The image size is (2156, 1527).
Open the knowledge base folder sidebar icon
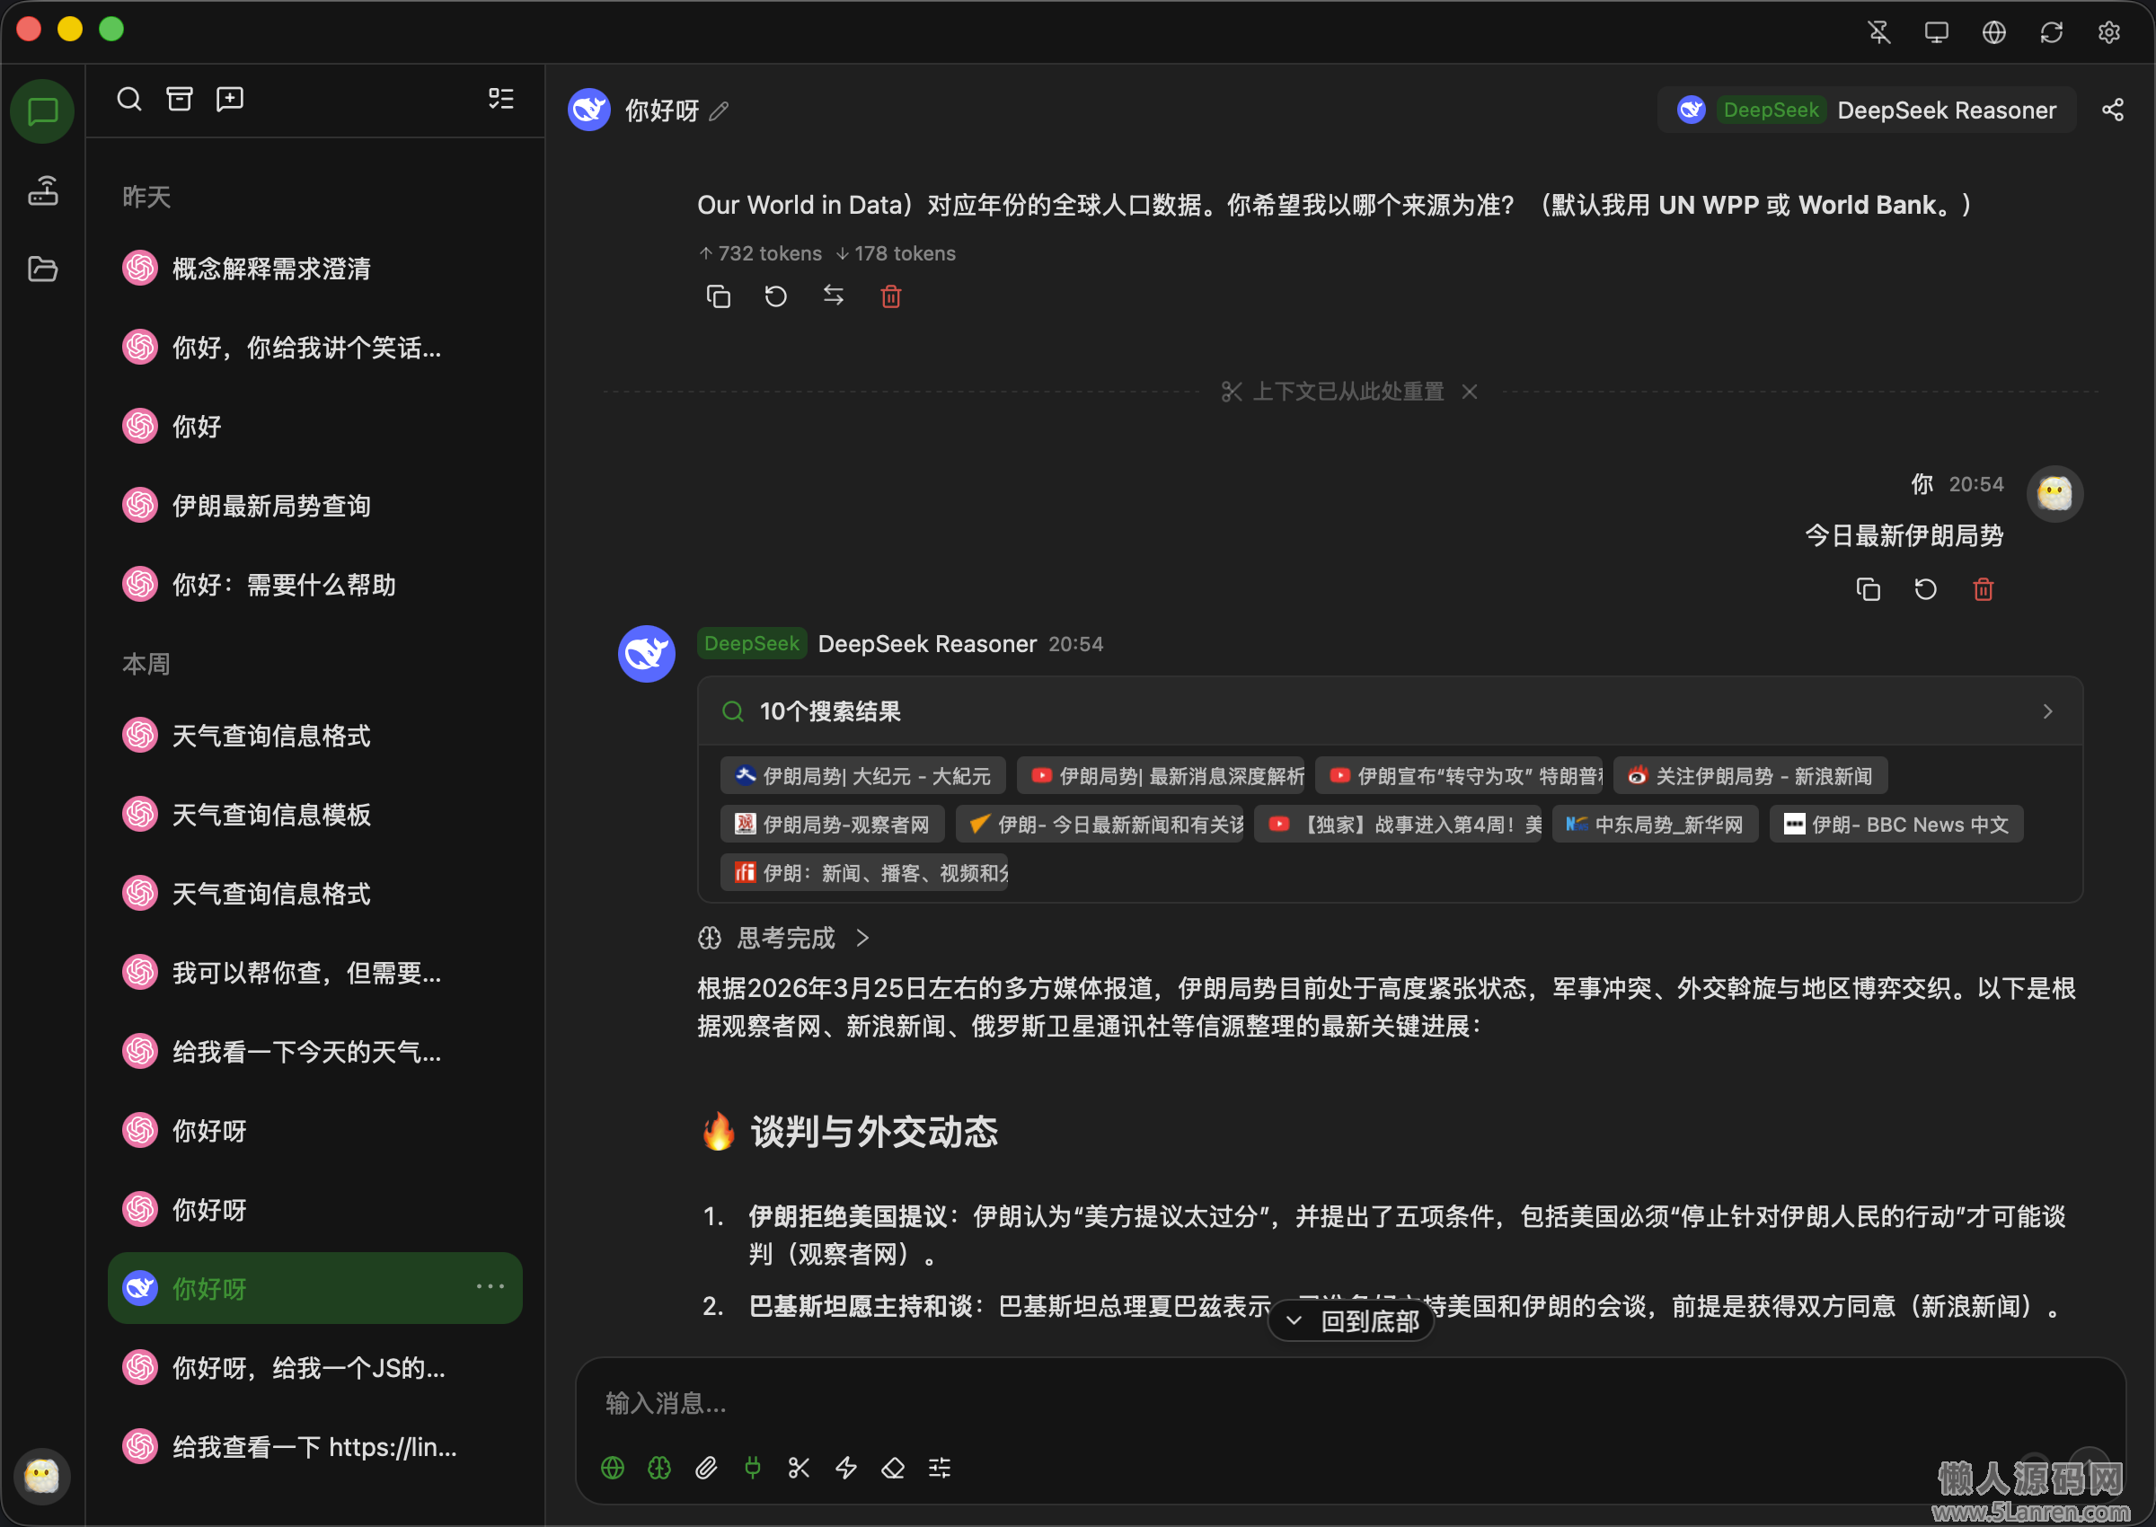42,269
